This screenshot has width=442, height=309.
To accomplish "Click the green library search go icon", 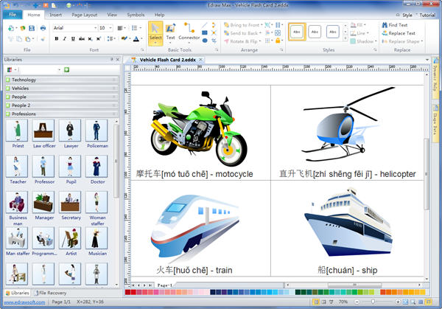I will 66,69.
